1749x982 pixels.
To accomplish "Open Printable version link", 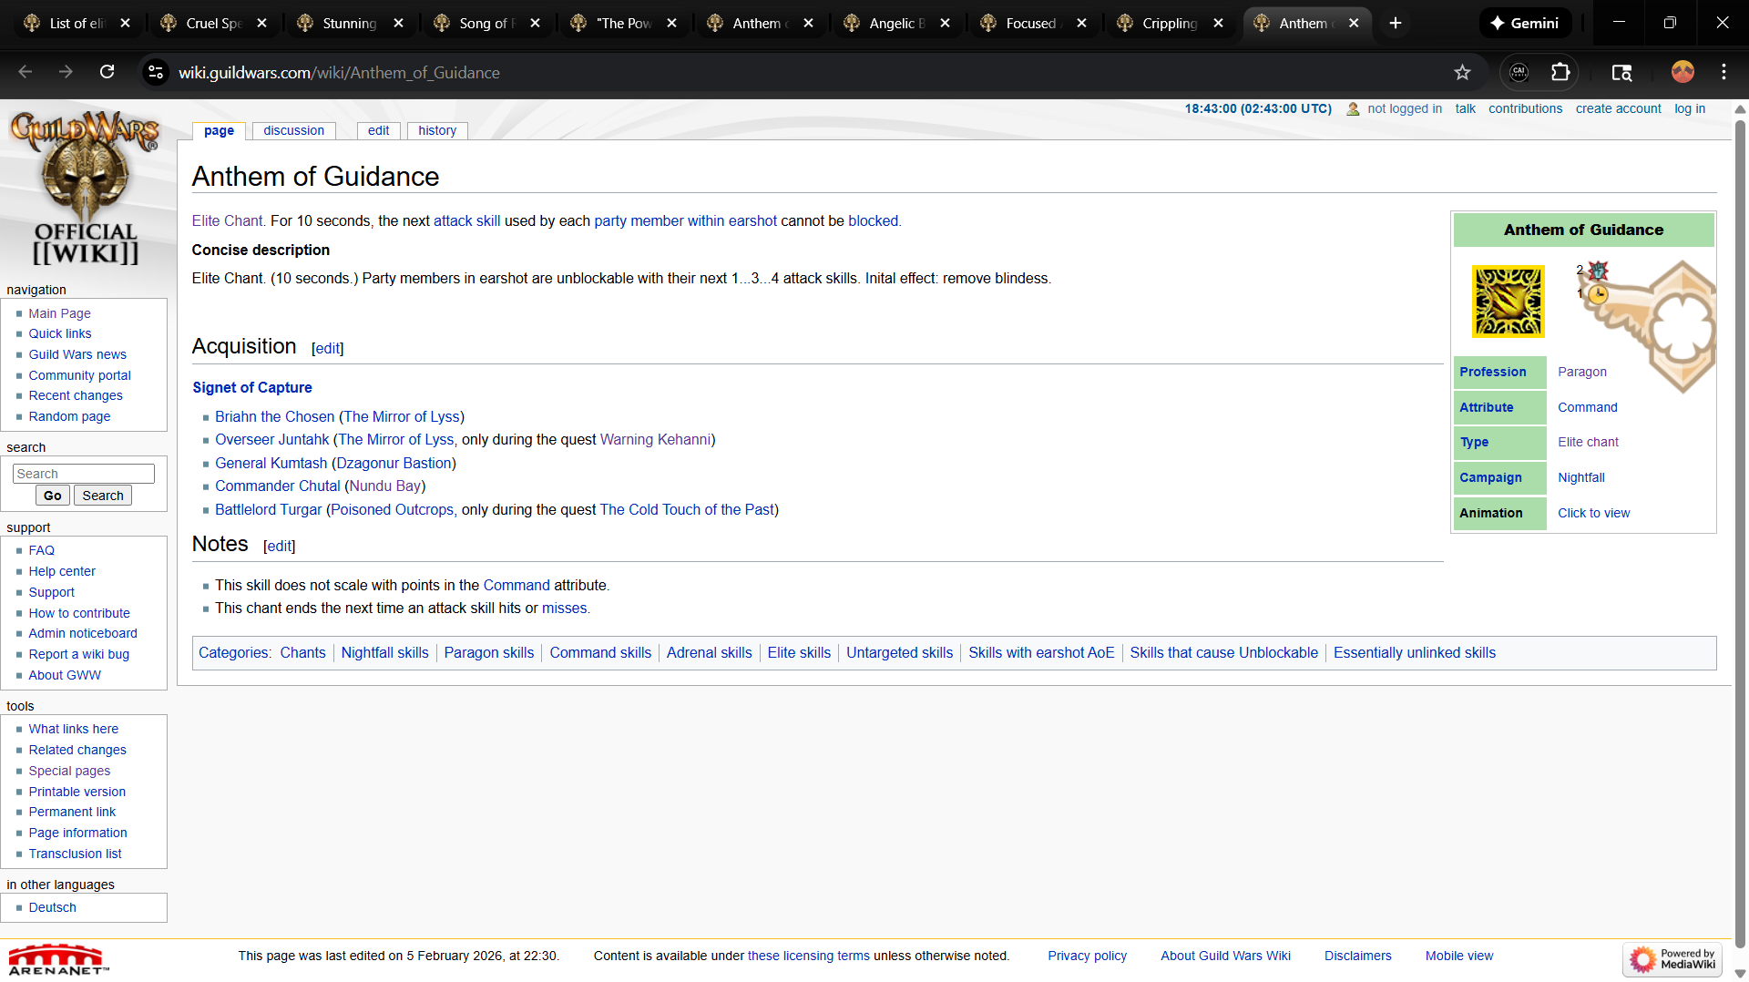I will 77,792.
